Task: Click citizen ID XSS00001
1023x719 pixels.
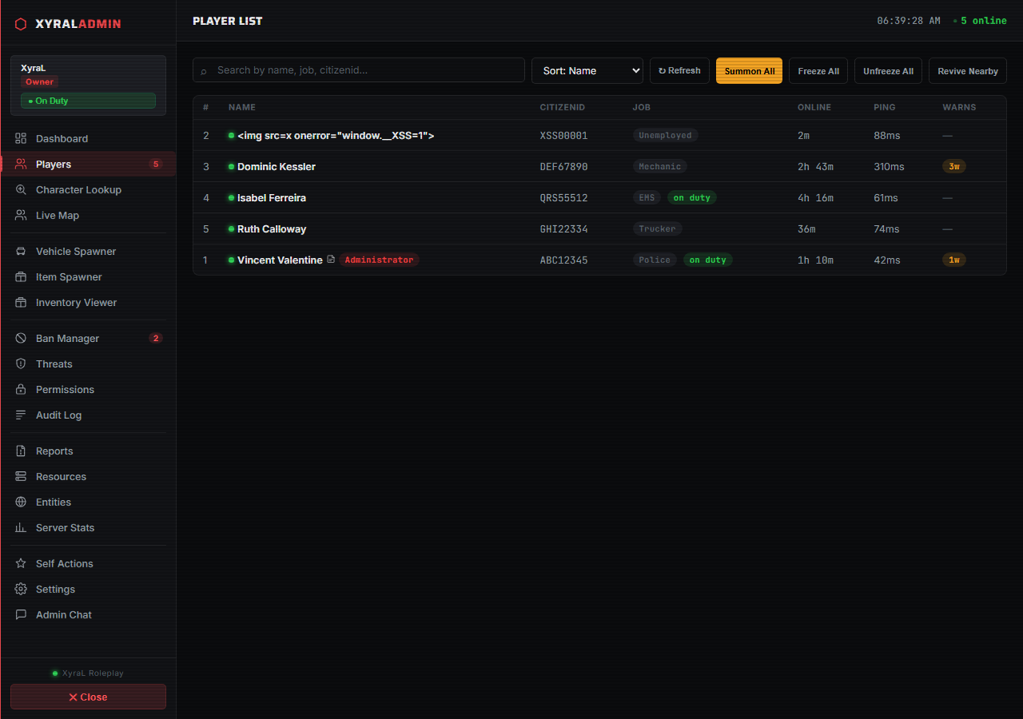Action: point(563,135)
